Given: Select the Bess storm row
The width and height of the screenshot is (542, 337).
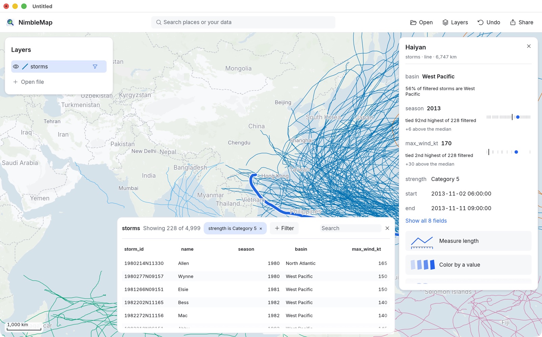Looking at the screenshot, I should pos(256,302).
